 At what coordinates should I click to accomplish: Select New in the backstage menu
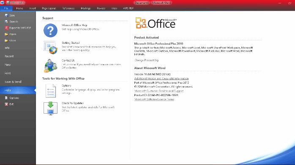point(18,65)
